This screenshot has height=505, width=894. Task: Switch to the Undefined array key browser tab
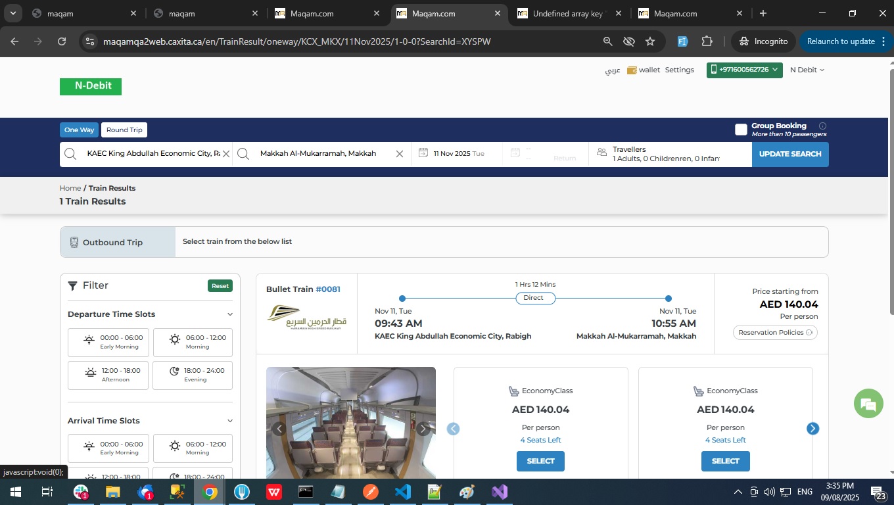coord(567,13)
